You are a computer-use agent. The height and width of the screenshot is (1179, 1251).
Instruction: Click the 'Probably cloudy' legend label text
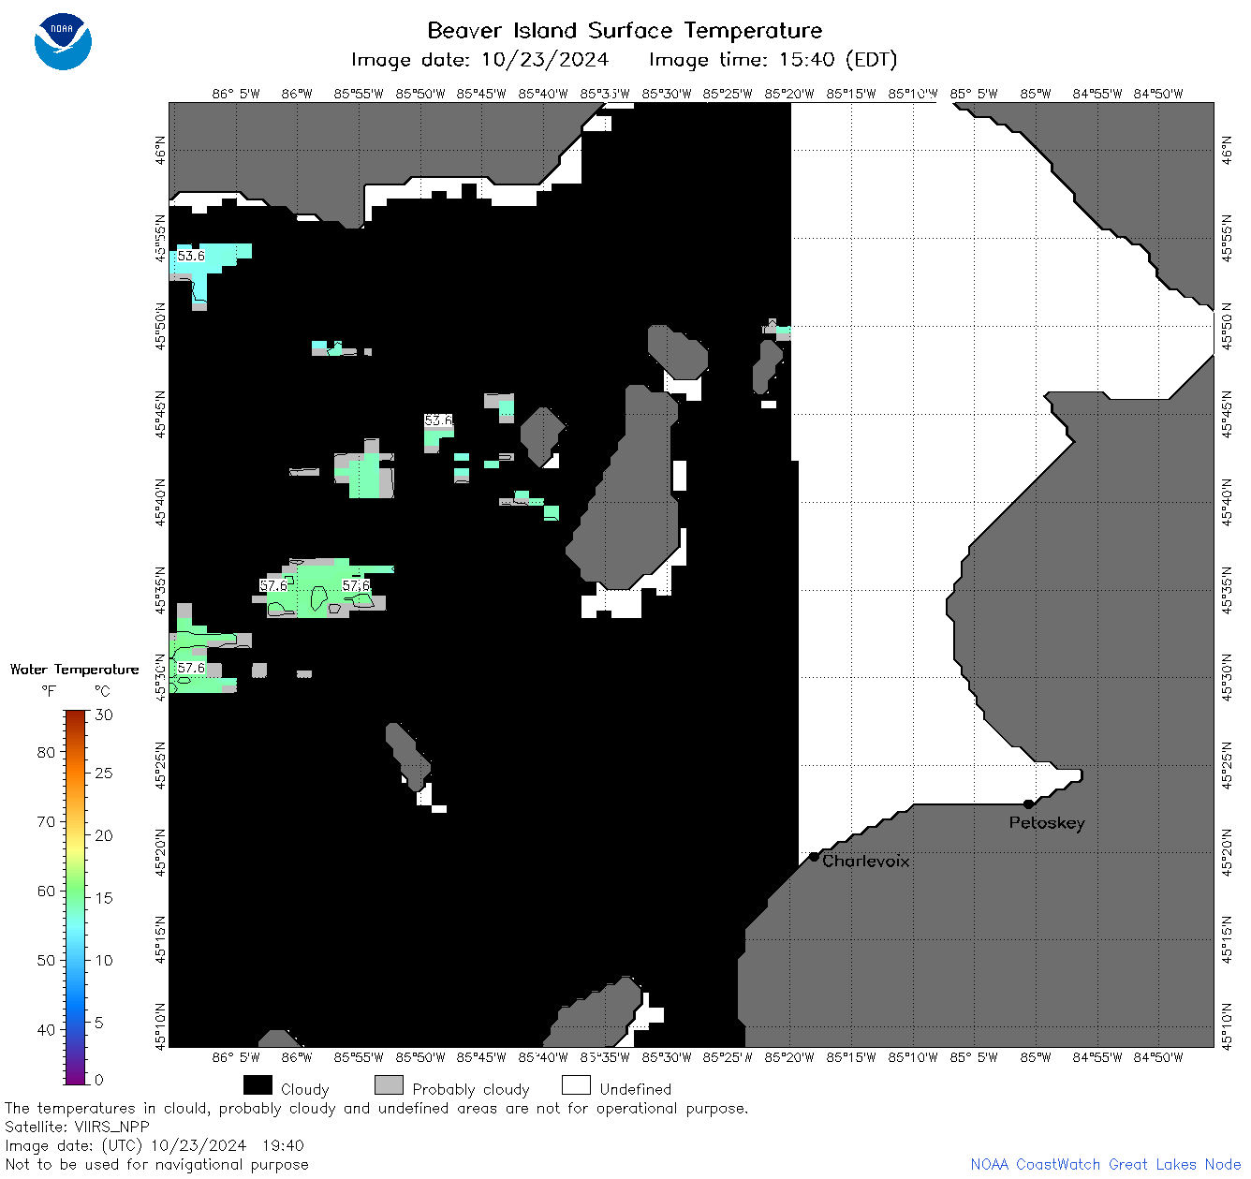point(471,1090)
